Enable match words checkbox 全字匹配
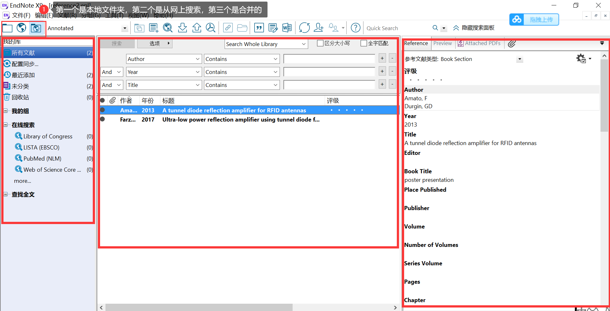610x311 pixels. [x=364, y=43]
